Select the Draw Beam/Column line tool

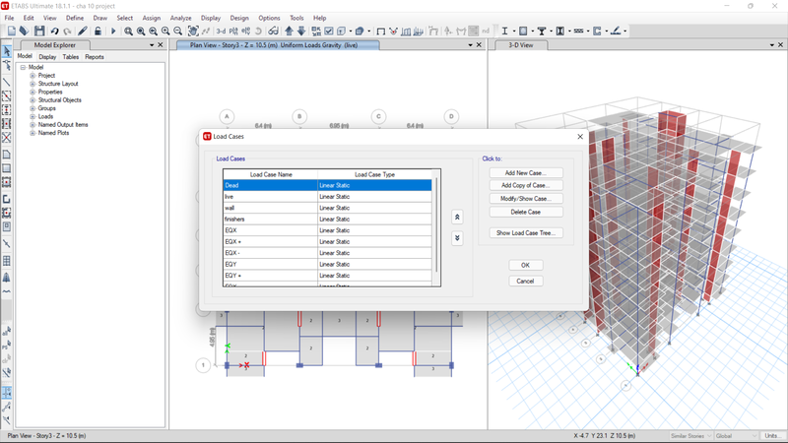7,82
